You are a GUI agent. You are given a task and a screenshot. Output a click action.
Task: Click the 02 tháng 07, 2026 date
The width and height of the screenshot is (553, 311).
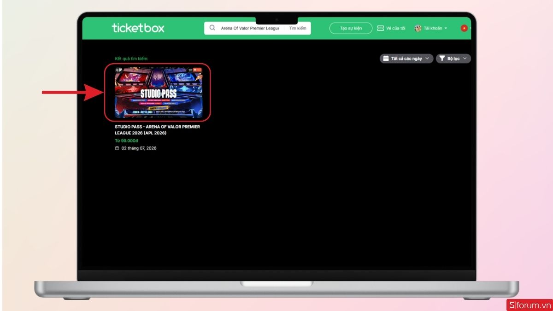tap(139, 148)
